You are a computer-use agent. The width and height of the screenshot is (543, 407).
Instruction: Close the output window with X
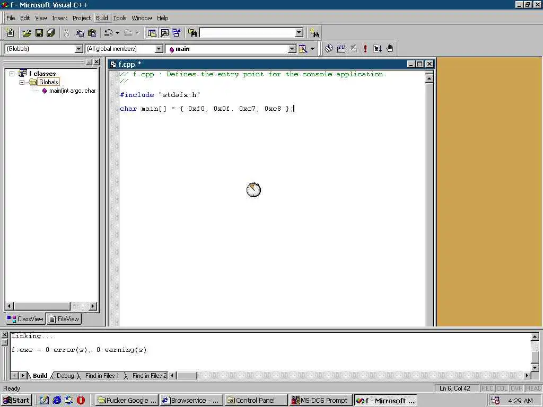tap(4, 335)
